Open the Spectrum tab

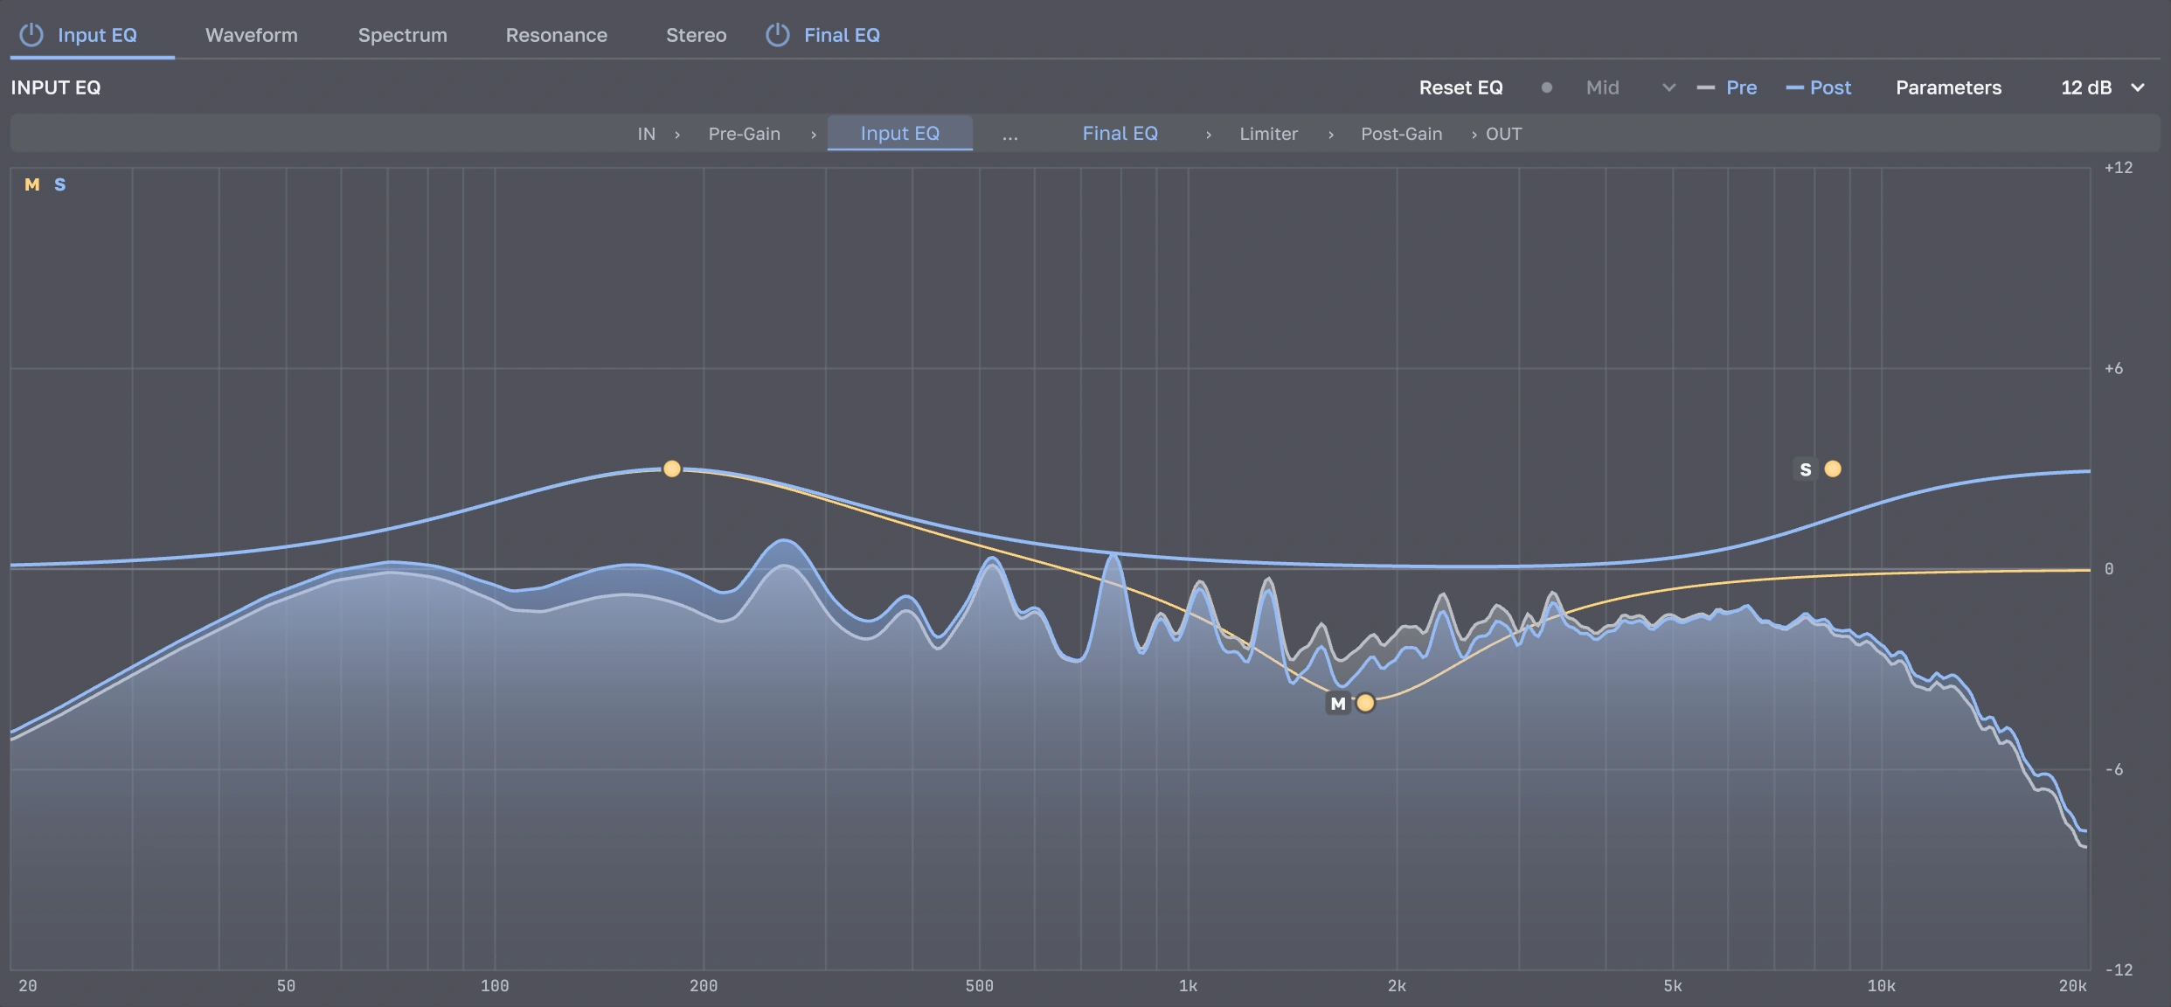[x=402, y=35]
